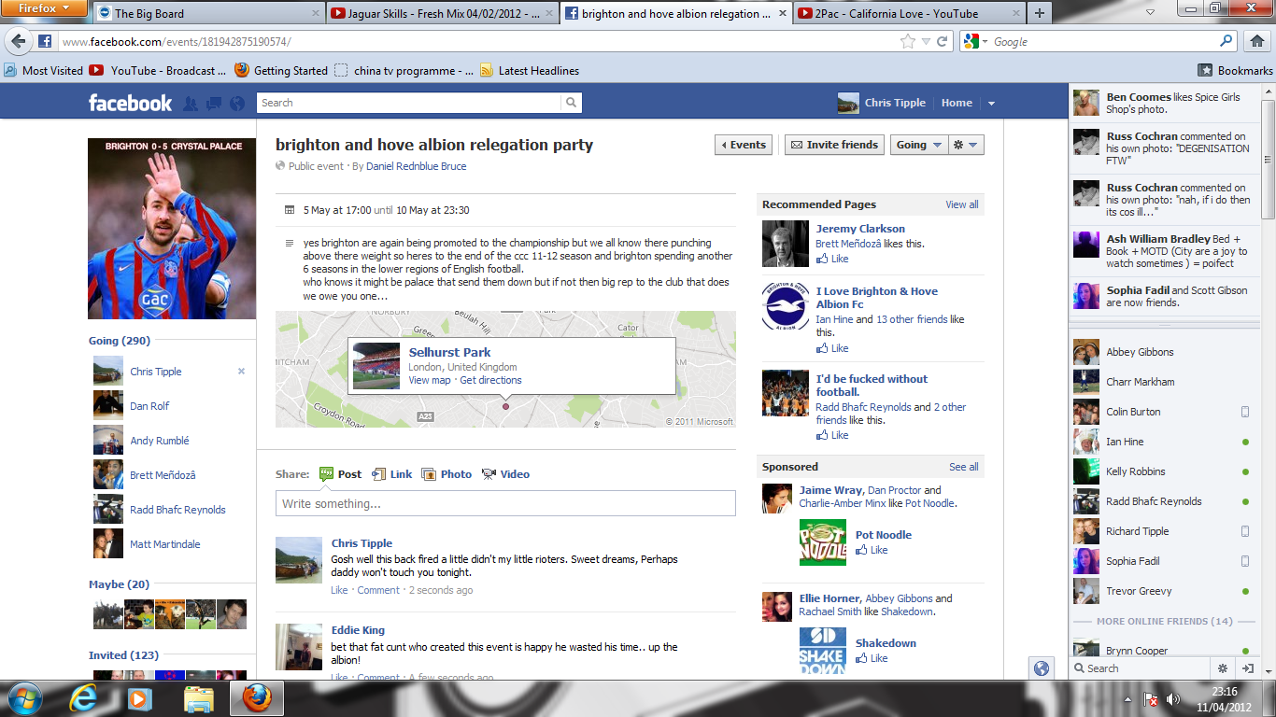Like the Jeremy Clarkson page
This screenshot has height=717, width=1276.
pos(832,259)
